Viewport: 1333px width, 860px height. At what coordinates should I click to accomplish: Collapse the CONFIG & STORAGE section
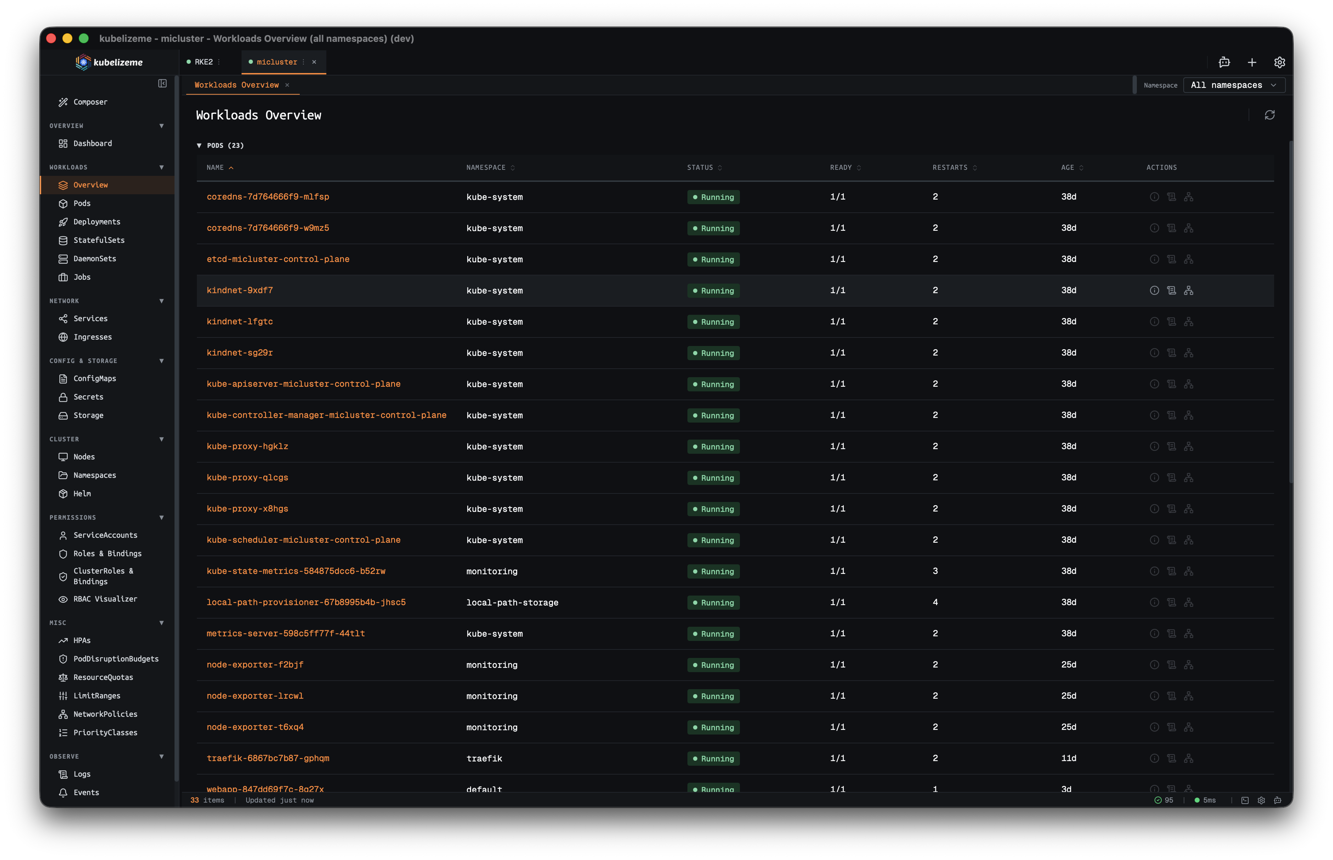point(162,361)
